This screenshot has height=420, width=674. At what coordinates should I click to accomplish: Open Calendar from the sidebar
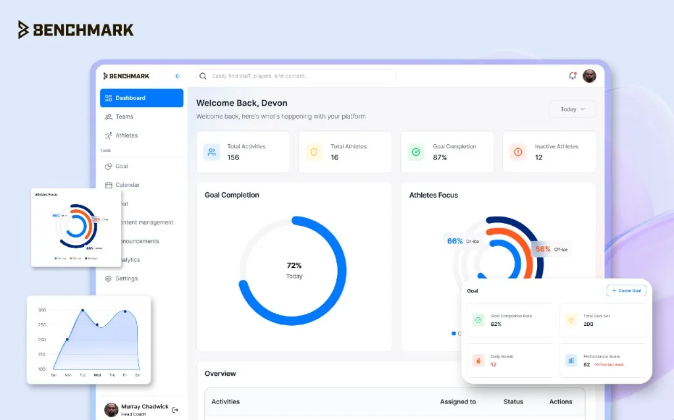(x=142, y=185)
